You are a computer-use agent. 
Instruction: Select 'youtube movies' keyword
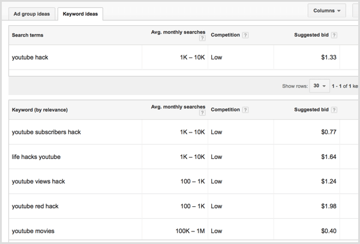coord(33,231)
